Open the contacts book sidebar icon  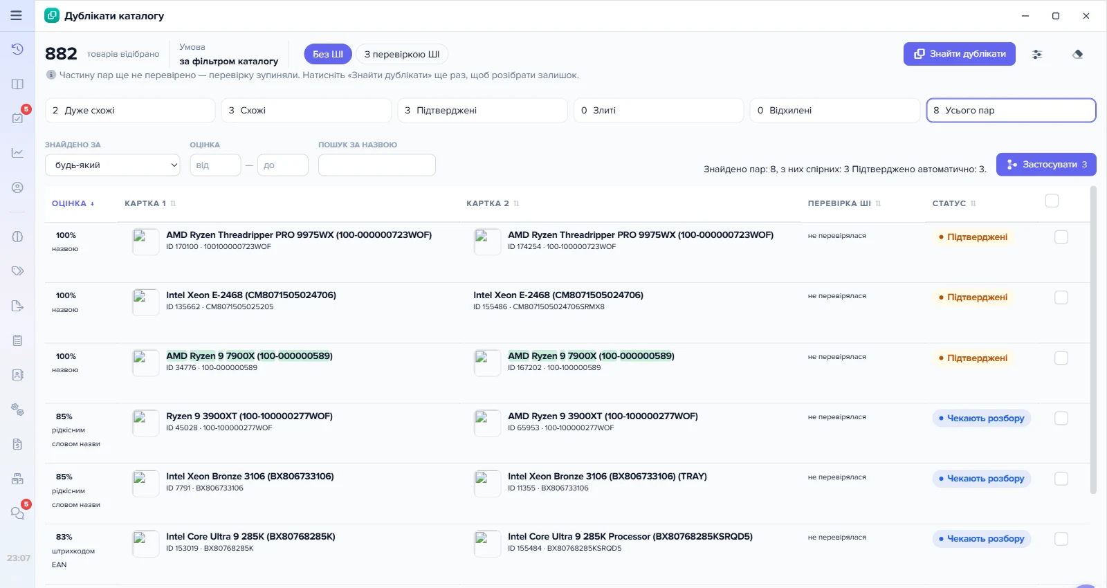(17, 374)
